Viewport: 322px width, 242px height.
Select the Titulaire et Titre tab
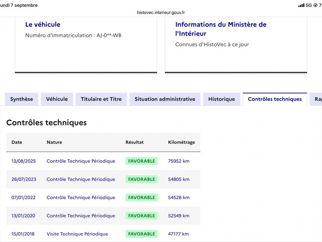coord(101,99)
